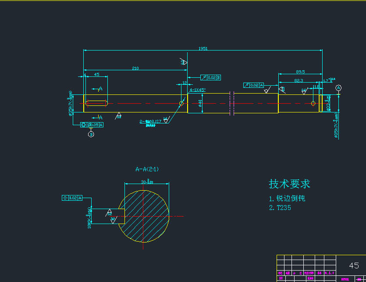The width and height of the screenshot is (366, 282).
Task: Select the datum symbol B below the keyway
Action: click(91, 134)
